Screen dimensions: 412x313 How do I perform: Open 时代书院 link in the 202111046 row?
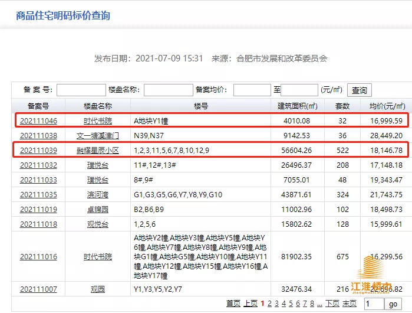point(98,121)
